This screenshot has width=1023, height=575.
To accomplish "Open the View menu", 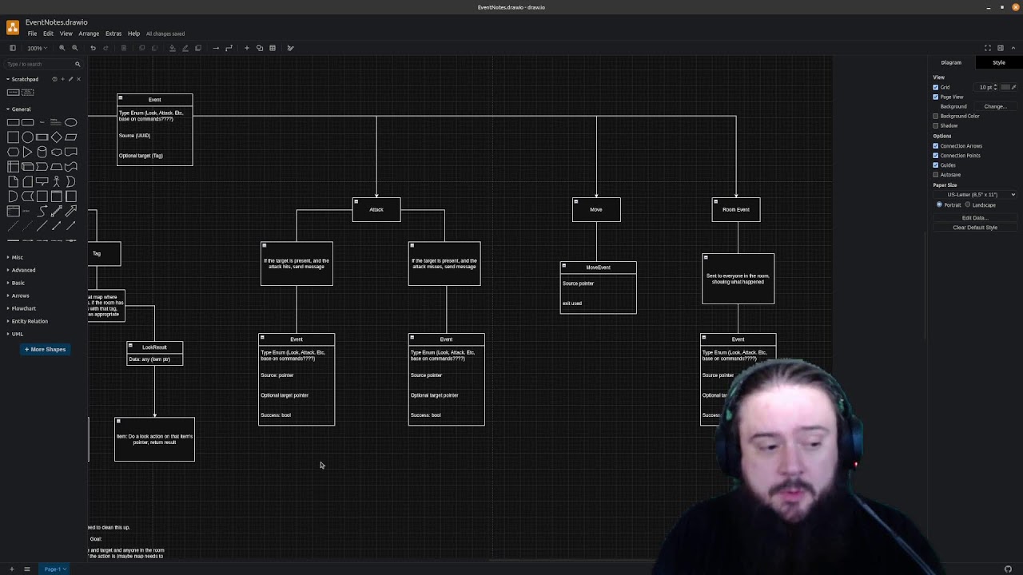I will click(66, 34).
